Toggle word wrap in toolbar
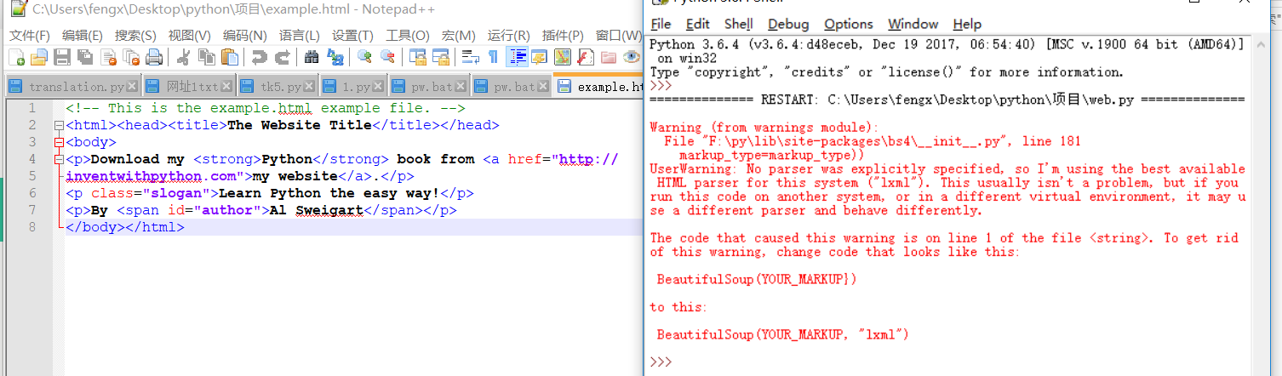 pos(470,57)
